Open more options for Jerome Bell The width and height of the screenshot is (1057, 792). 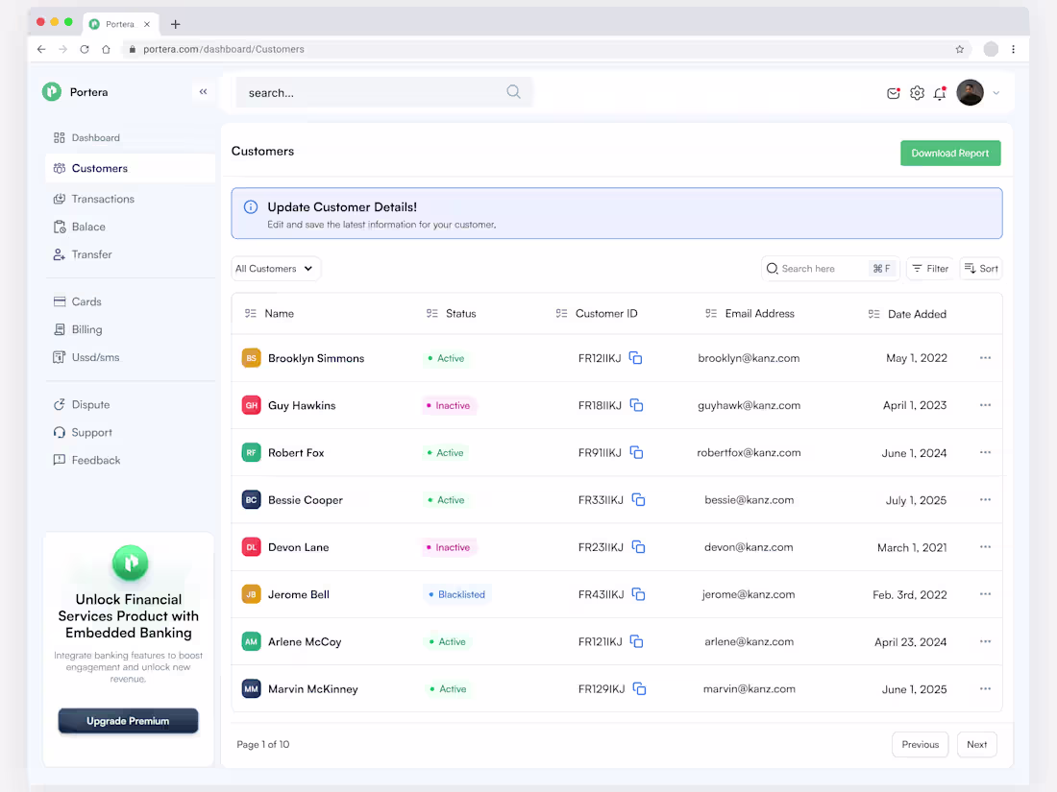(985, 593)
